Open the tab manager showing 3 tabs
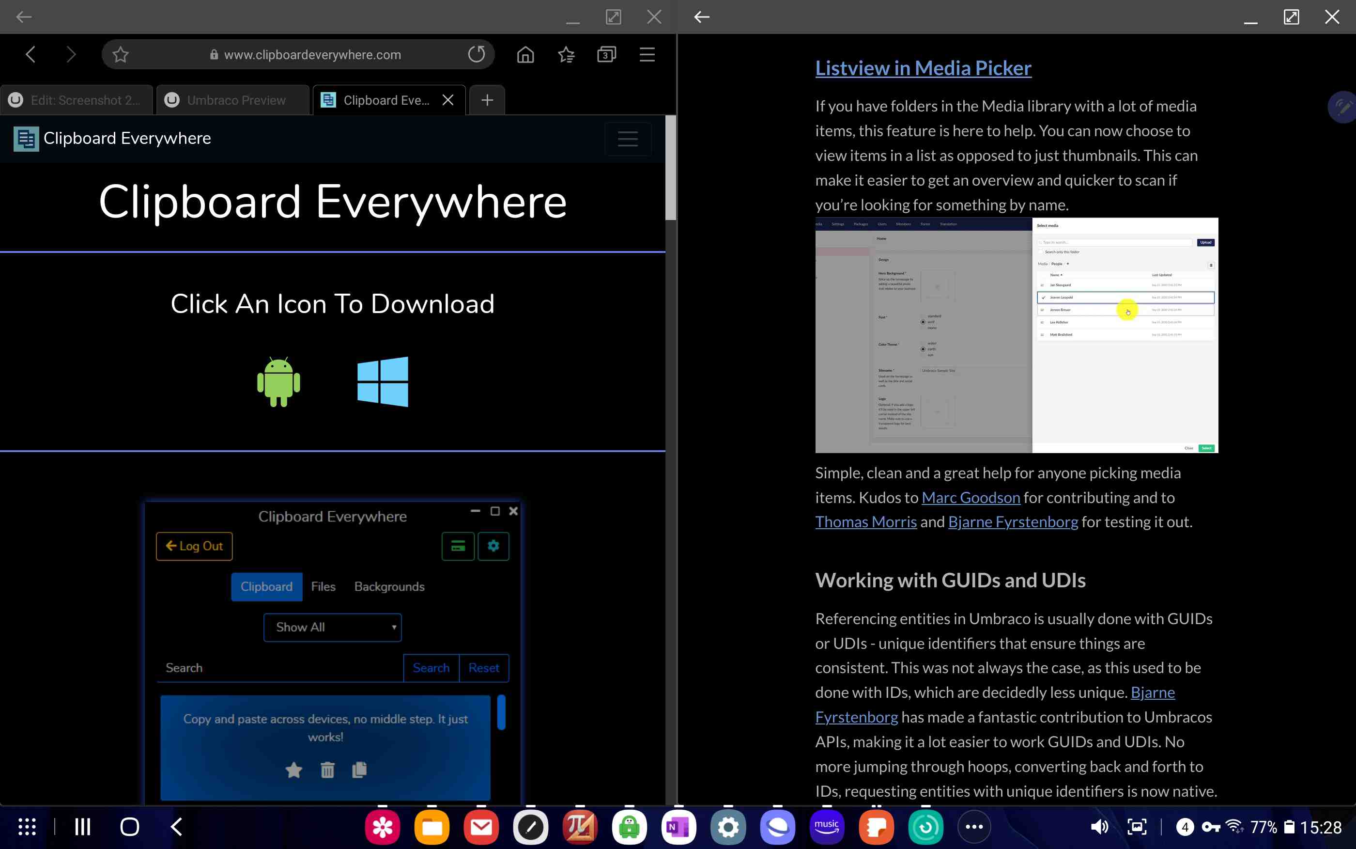 [606, 54]
